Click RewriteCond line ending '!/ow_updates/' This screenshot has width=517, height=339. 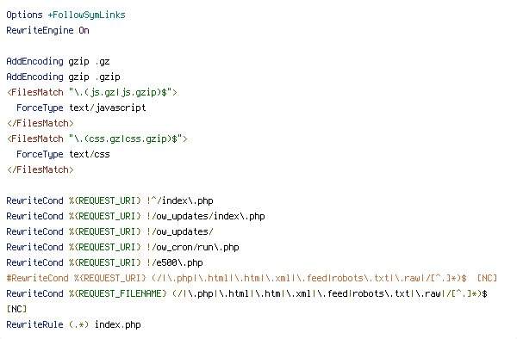(109, 231)
